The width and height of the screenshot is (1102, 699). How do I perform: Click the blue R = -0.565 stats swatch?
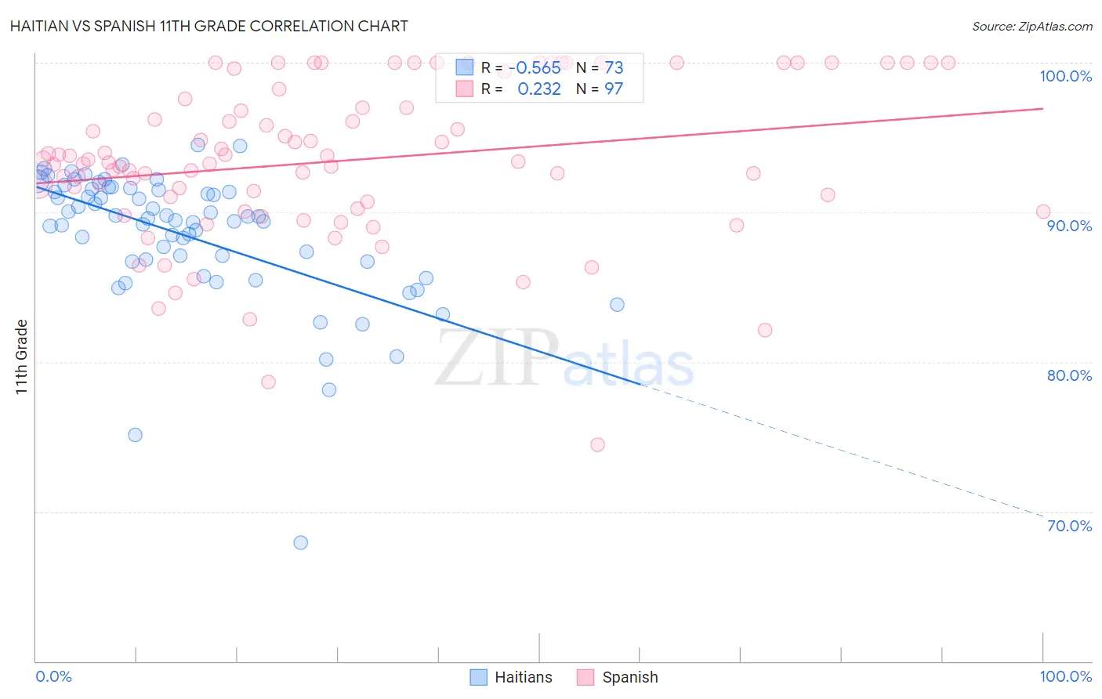coord(465,67)
